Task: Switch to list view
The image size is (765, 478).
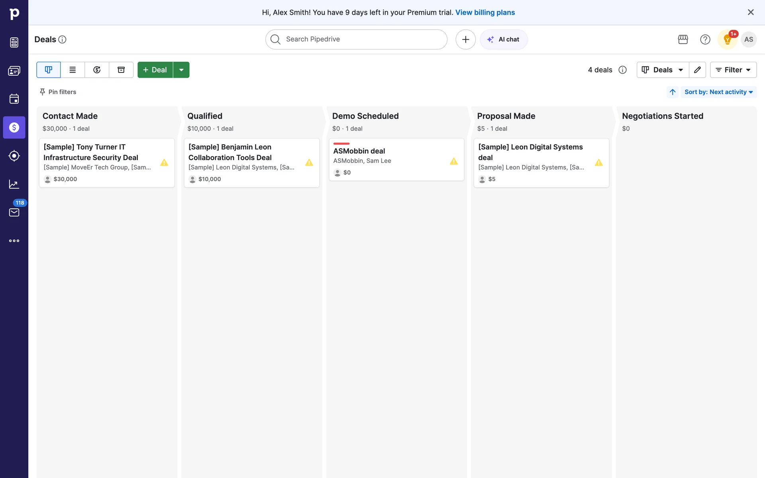Action: click(73, 70)
